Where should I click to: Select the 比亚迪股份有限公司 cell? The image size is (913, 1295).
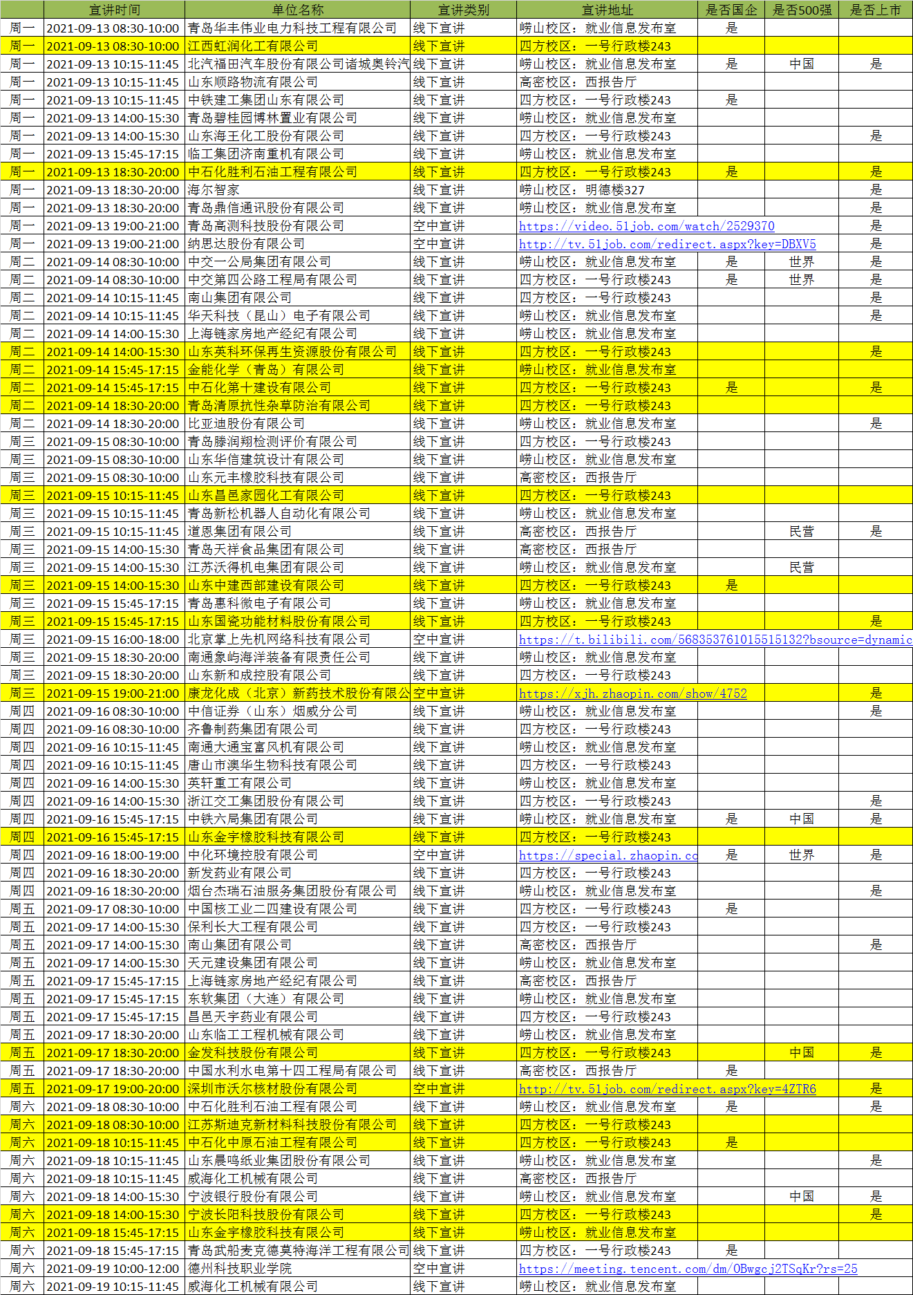297,424
